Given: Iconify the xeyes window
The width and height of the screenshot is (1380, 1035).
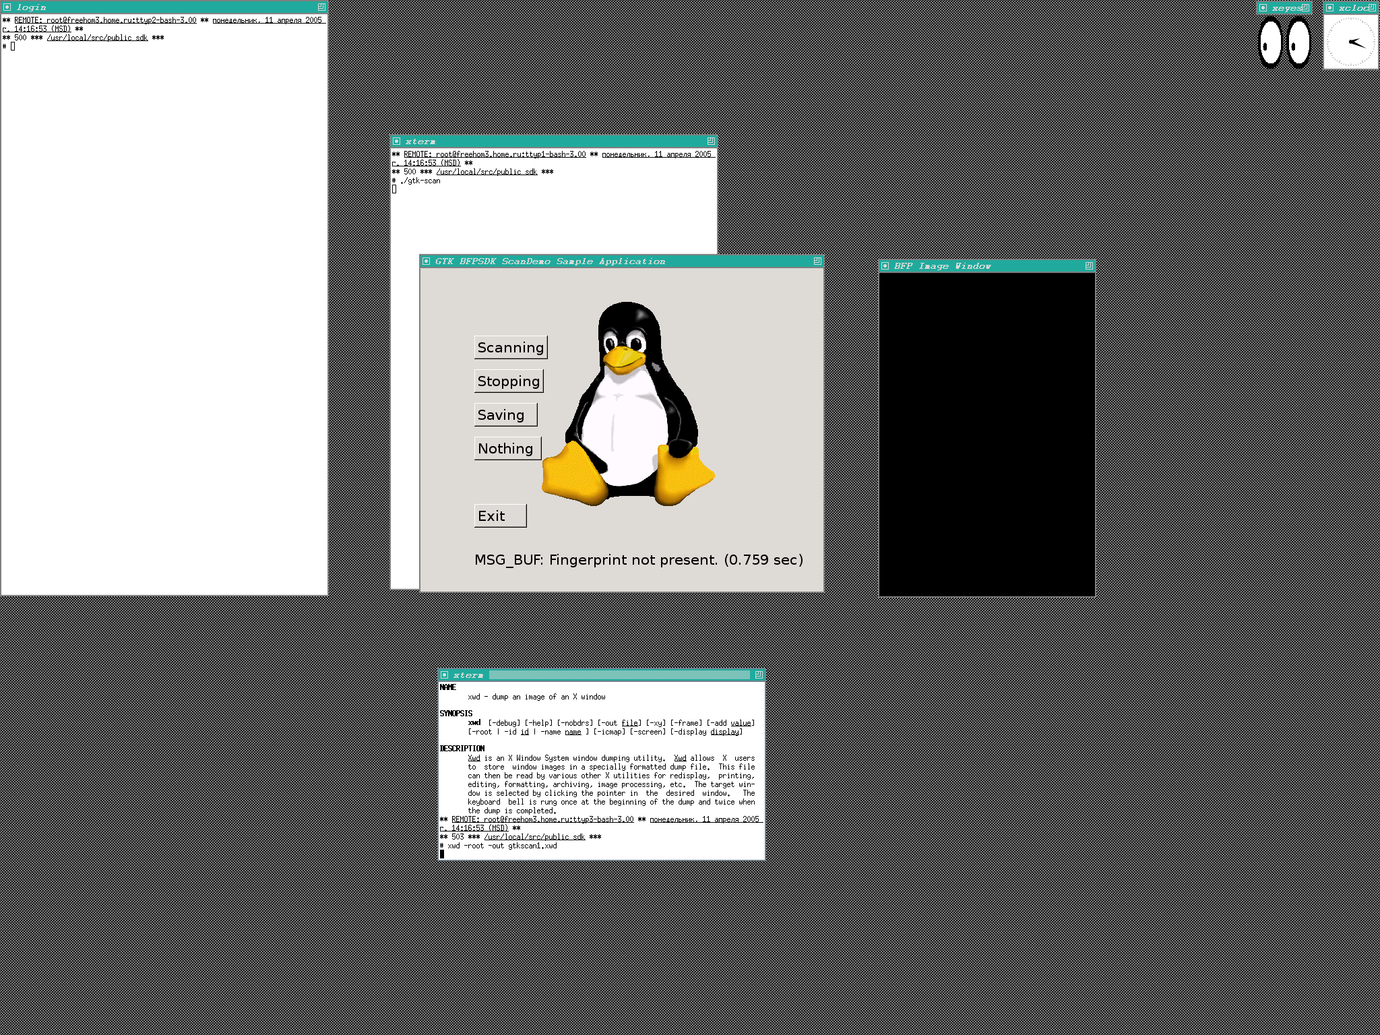Looking at the screenshot, I should pos(1263,8).
